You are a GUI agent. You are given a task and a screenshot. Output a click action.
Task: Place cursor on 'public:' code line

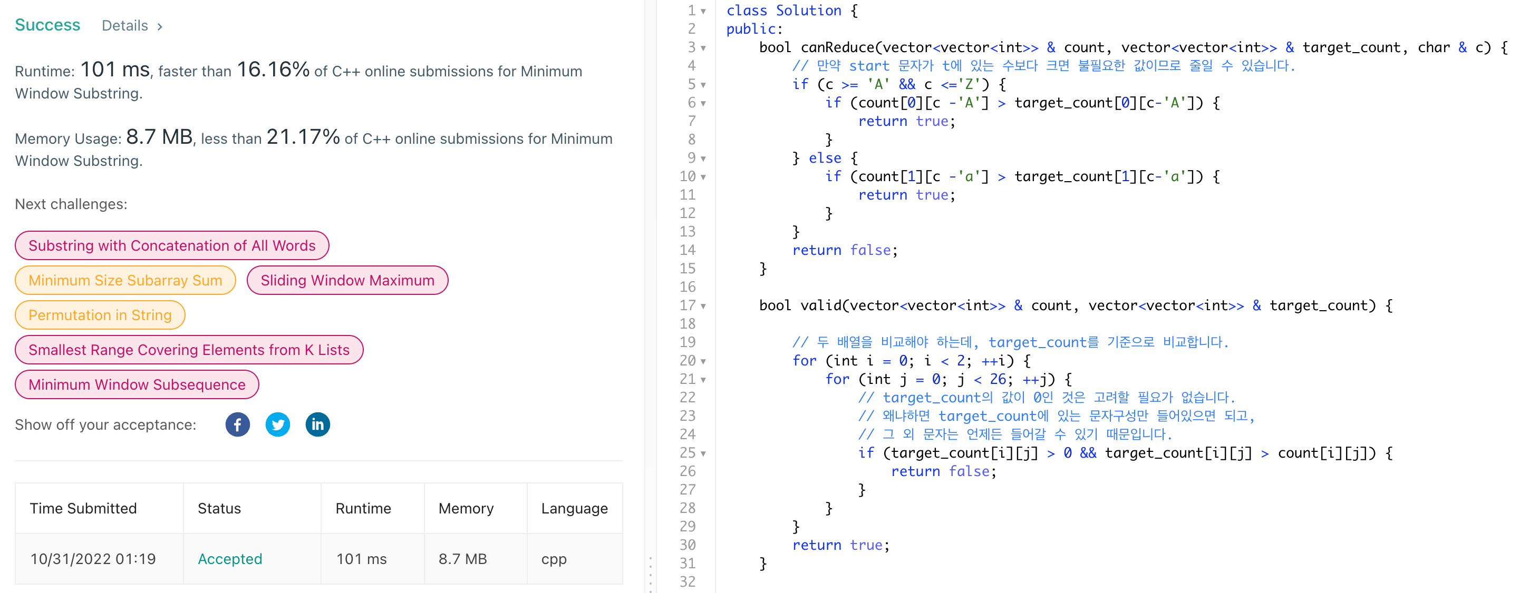pos(755,29)
